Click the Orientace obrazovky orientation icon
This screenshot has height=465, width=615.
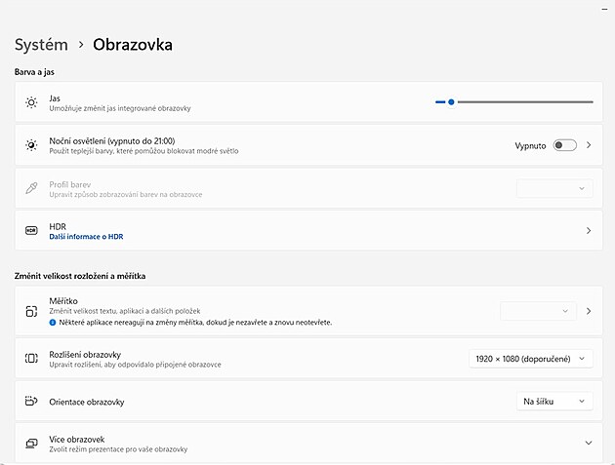(x=31, y=402)
